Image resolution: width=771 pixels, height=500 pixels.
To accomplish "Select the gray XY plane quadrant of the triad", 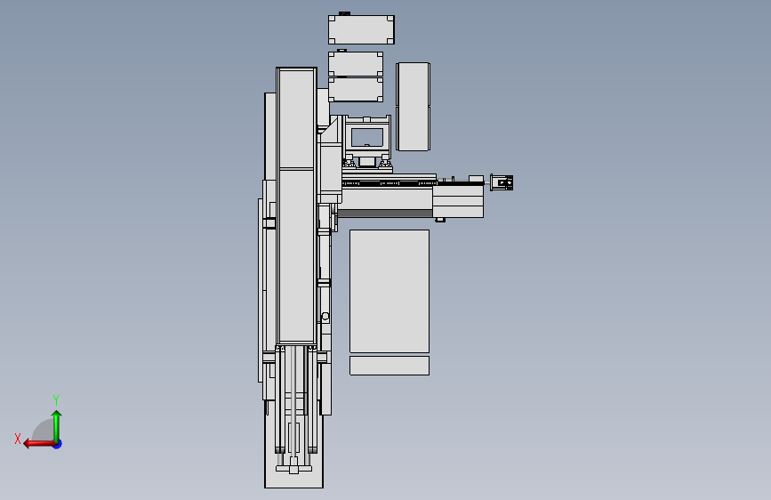I will (x=44, y=431).
